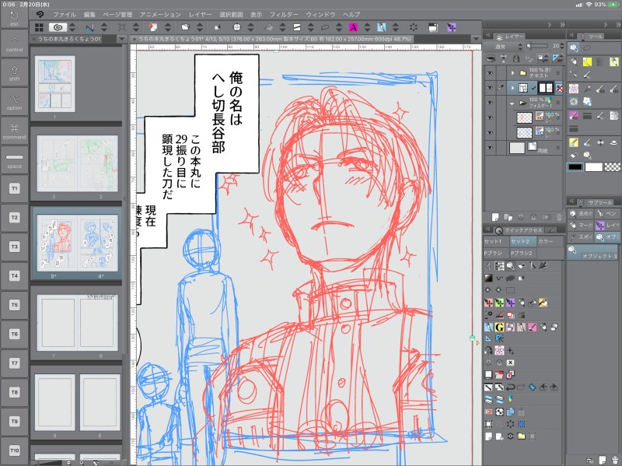The width and height of the screenshot is (622, 466).
Task: Open the ページ管理 menu
Action: click(x=117, y=15)
